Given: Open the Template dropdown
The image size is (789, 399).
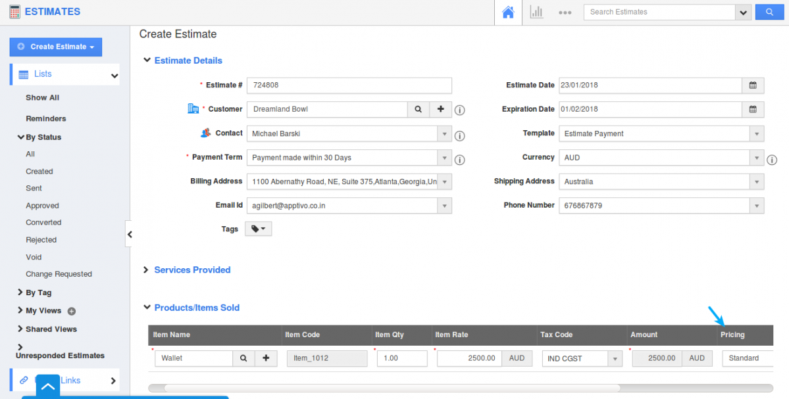Looking at the screenshot, I should click(757, 133).
